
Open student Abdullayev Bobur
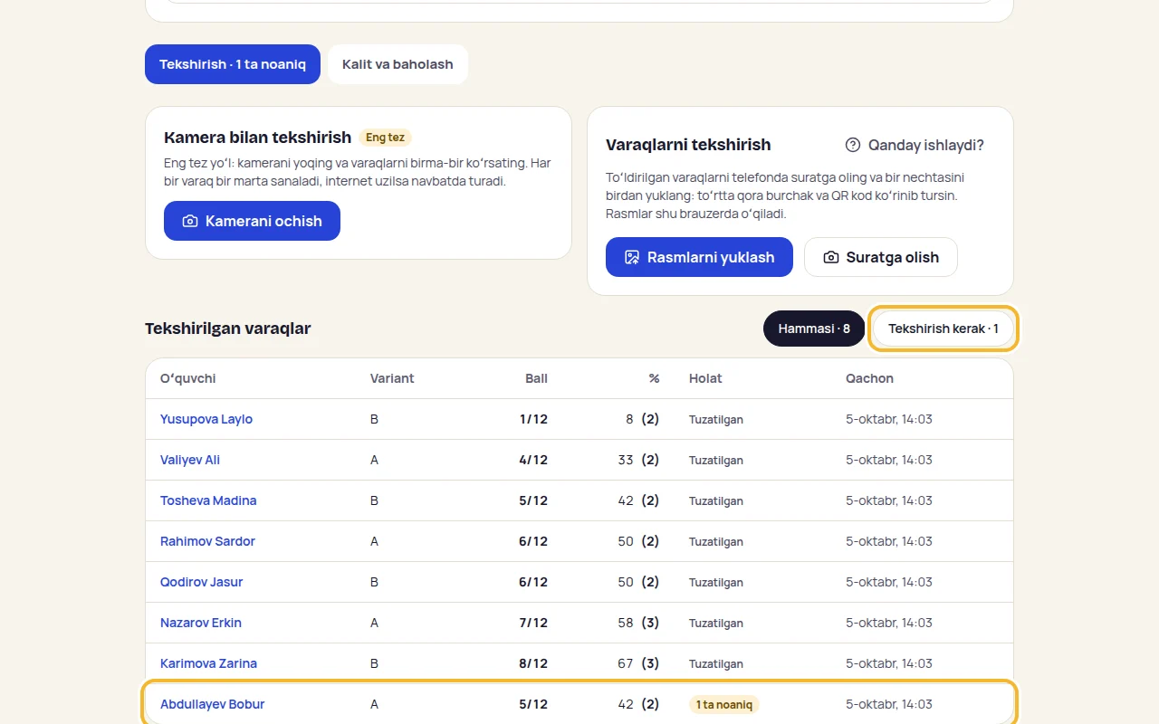pos(213,704)
